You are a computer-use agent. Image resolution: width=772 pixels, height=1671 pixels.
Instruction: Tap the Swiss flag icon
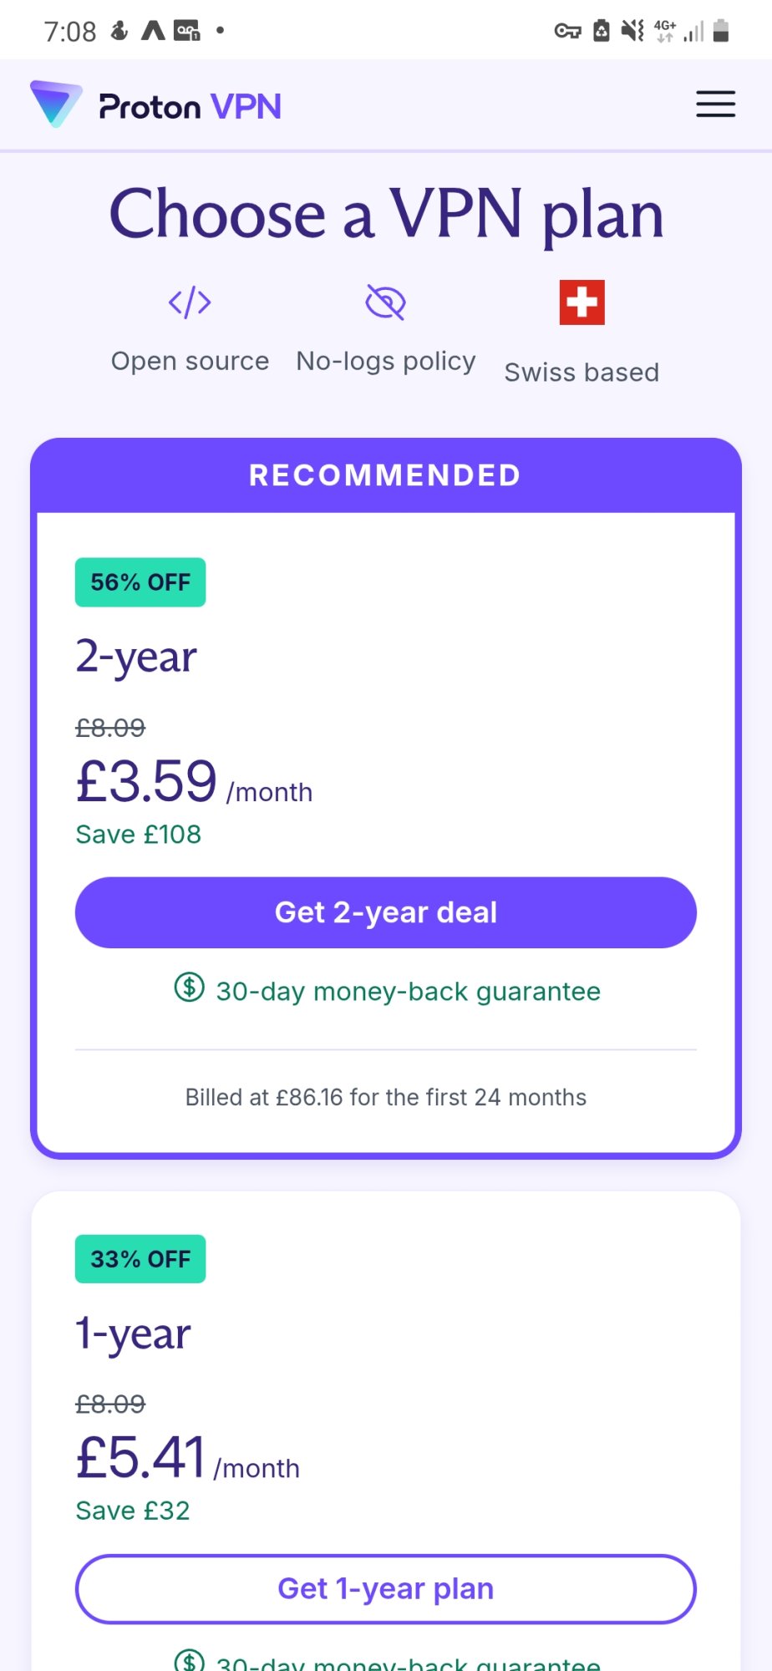pos(582,302)
